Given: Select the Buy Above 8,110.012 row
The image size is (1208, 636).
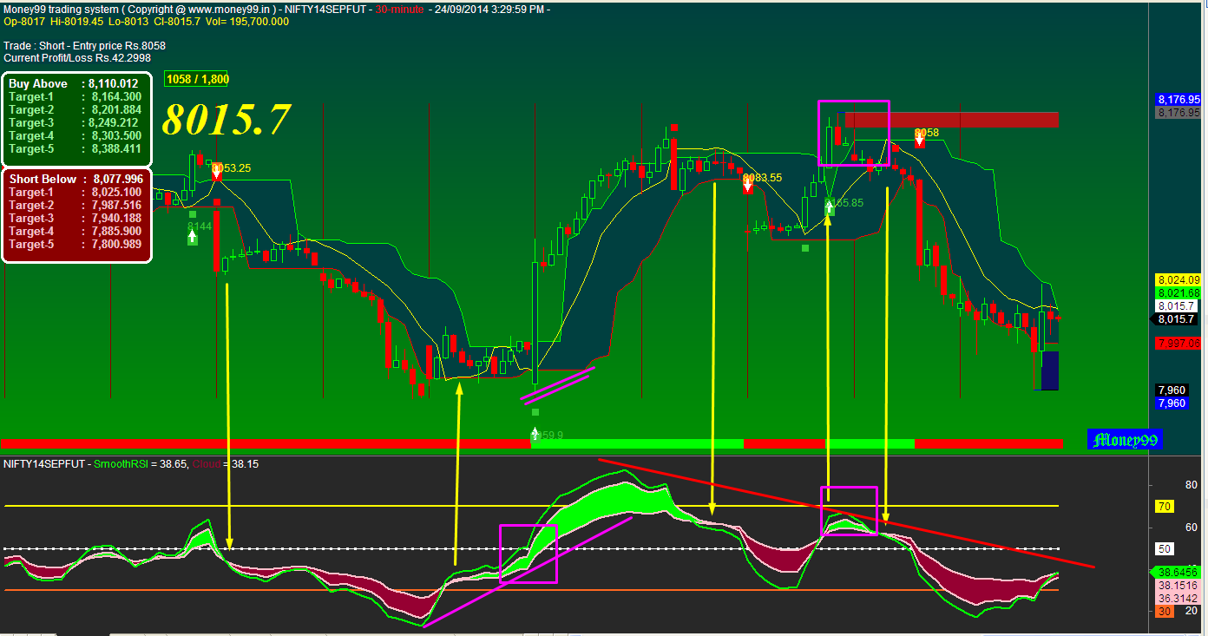Looking at the screenshot, I should 75,84.
